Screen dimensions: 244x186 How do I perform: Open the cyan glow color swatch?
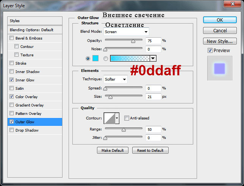coord(95,58)
